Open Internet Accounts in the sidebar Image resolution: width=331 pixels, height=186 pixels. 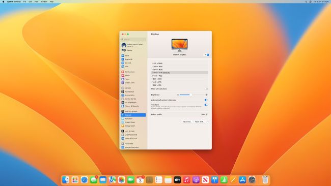pyautogui.click(x=133, y=147)
